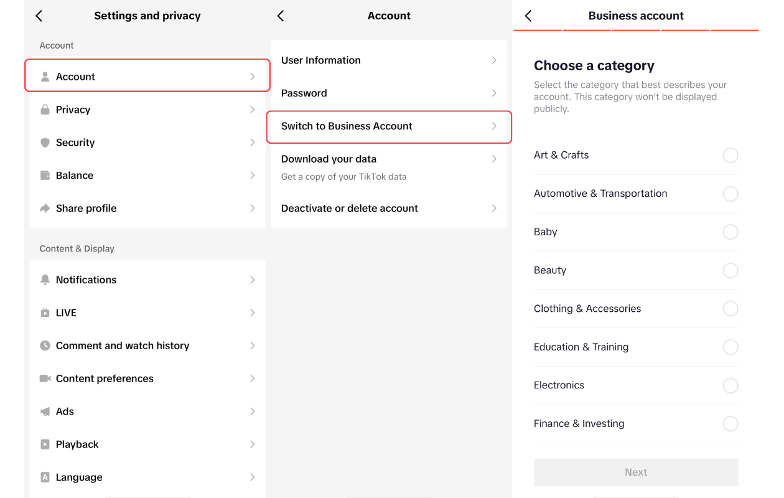
Task: Open the Switch to Business Account chevron
Action: (x=494, y=126)
